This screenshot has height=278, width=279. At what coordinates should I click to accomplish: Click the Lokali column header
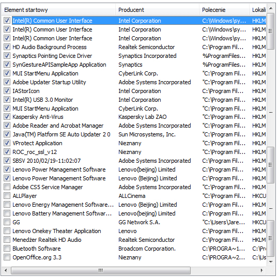[x=258, y=10]
